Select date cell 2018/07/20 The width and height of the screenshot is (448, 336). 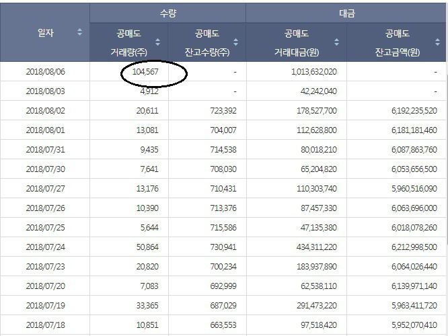point(46,286)
